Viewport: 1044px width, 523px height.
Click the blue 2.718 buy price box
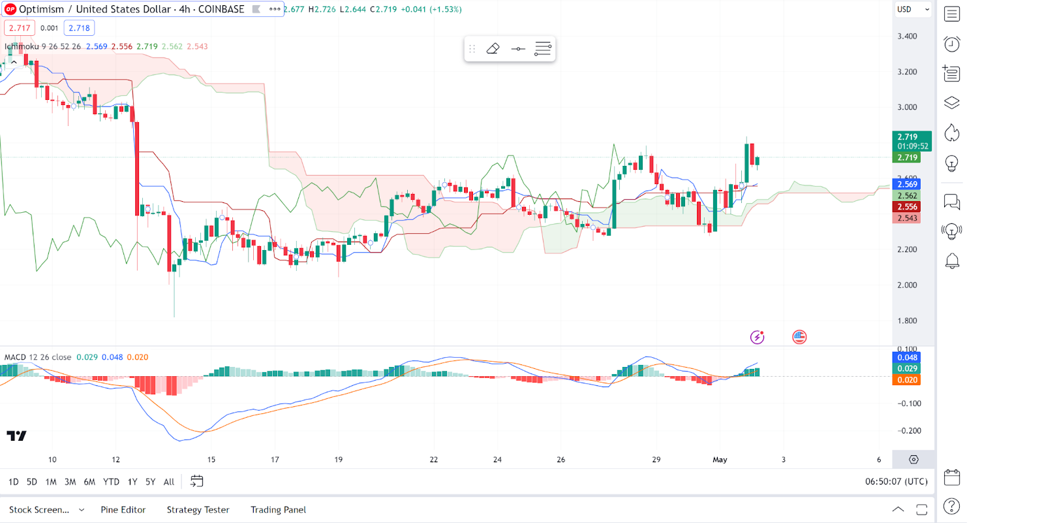[x=80, y=28]
